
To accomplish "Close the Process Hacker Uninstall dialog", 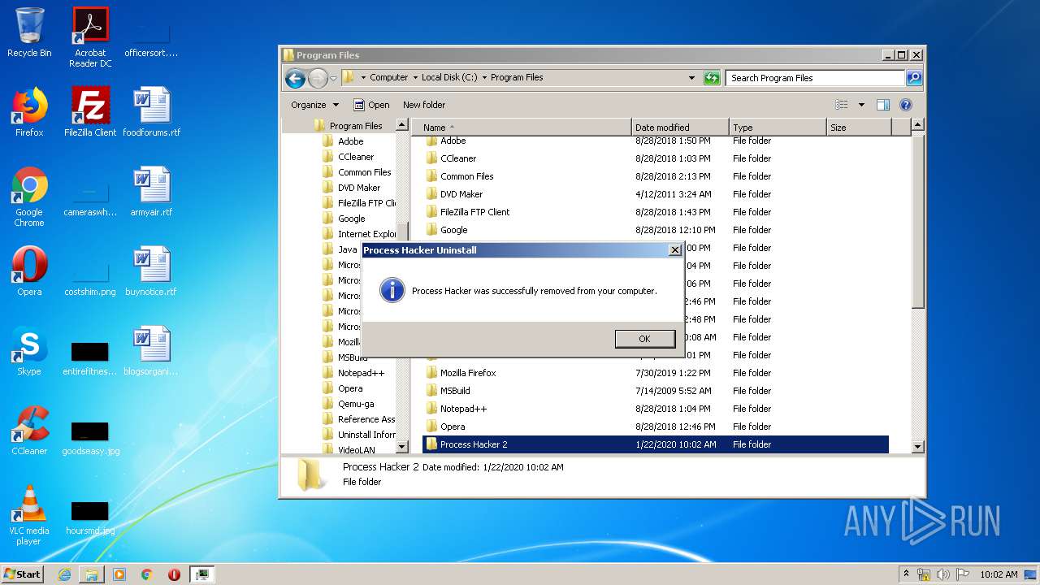I will (674, 250).
